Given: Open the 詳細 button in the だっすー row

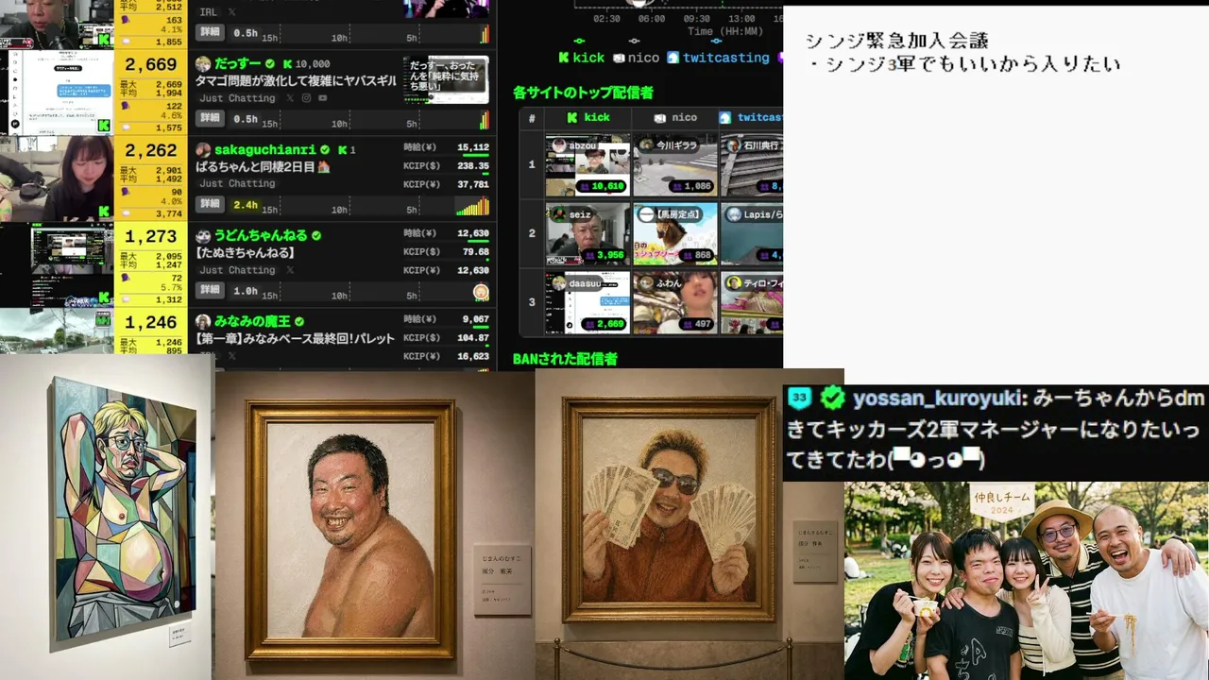Looking at the screenshot, I should [210, 118].
